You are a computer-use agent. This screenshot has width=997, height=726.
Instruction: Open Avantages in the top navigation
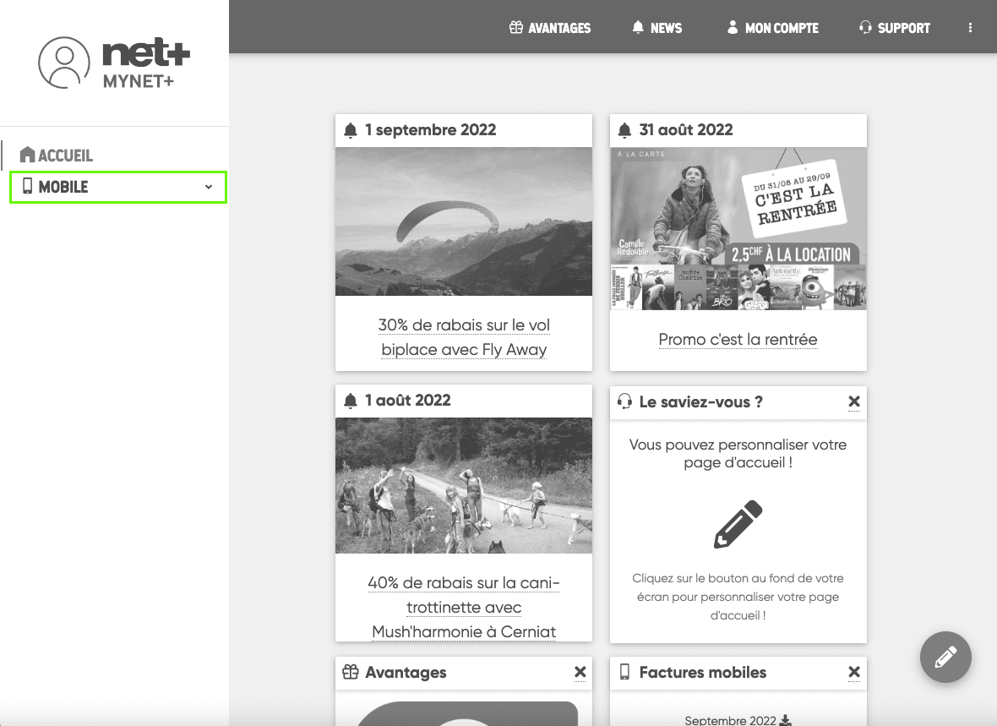(550, 28)
